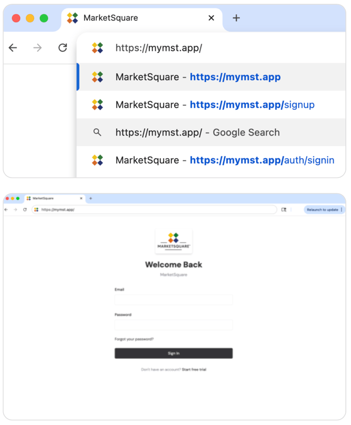Click the forward arrow in top browser
This screenshot has width=351, height=425.
coord(37,48)
